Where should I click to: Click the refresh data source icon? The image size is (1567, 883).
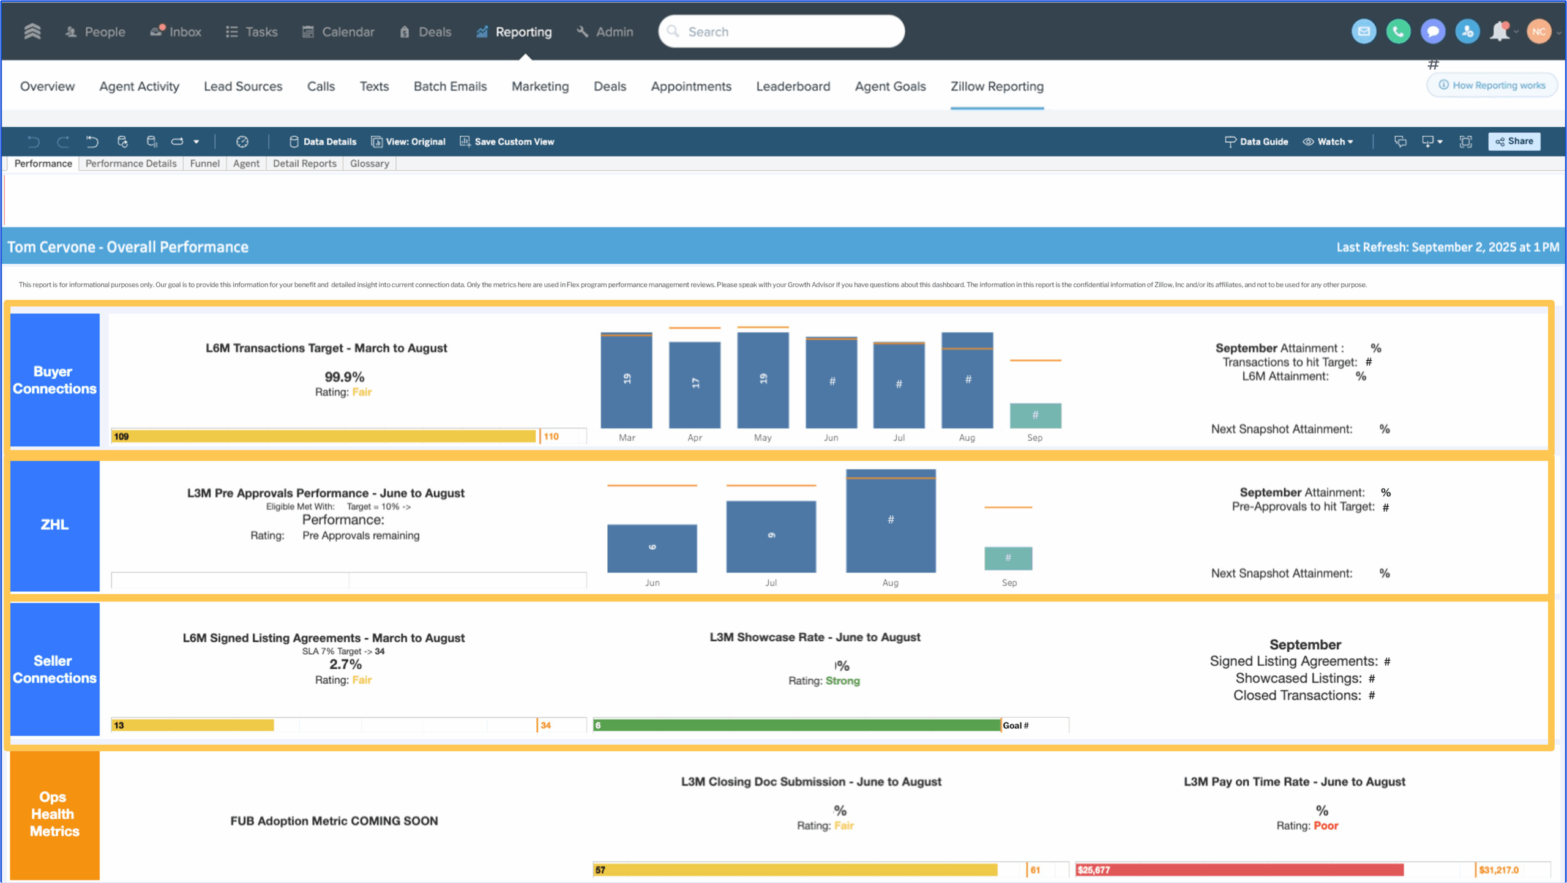pos(122,141)
